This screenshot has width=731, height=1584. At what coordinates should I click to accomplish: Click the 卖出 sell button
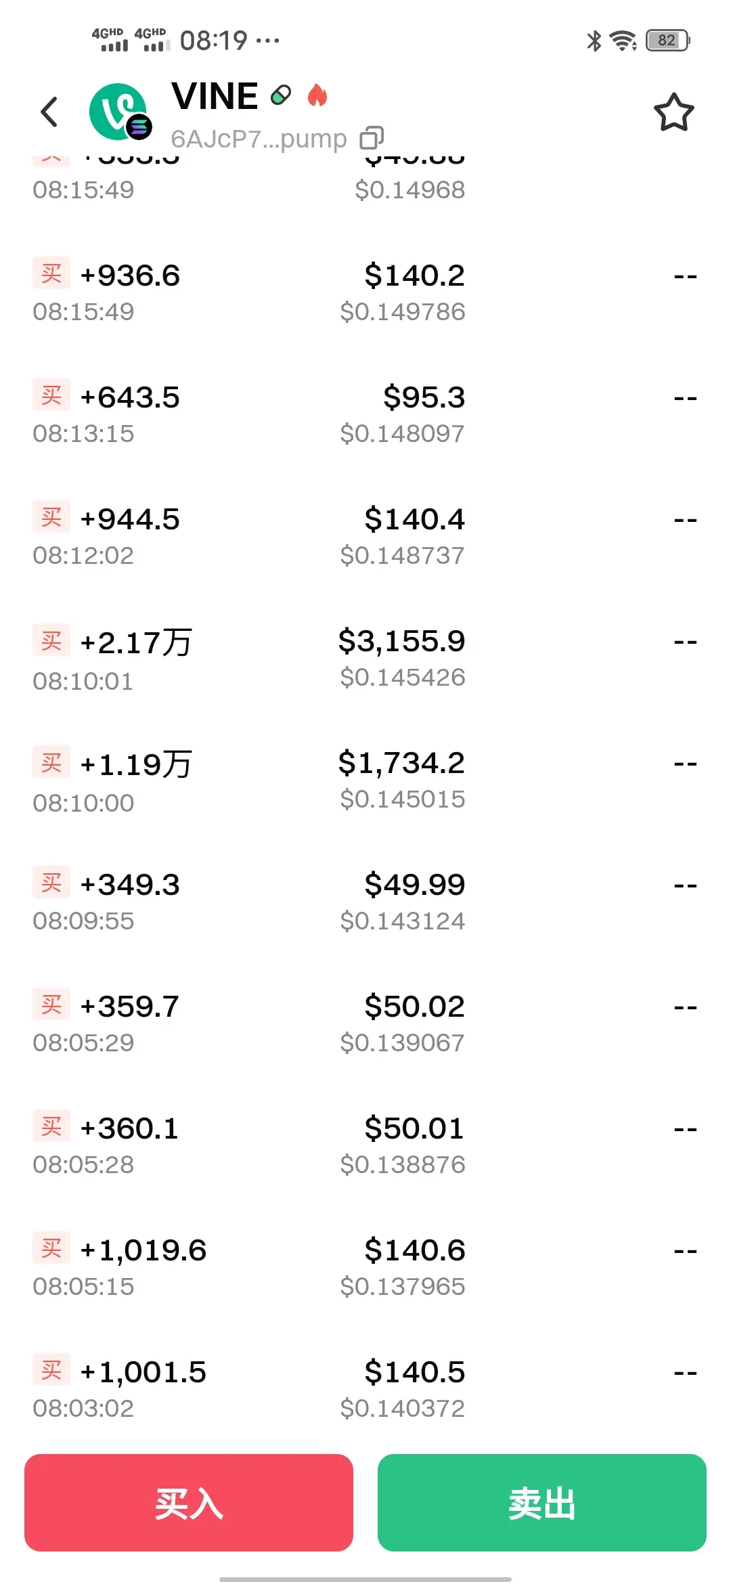tap(542, 1503)
